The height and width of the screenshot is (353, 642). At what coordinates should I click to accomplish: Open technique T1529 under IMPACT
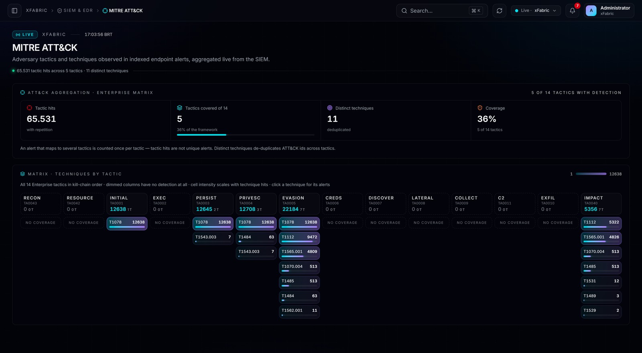pyautogui.click(x=601, y=312)
